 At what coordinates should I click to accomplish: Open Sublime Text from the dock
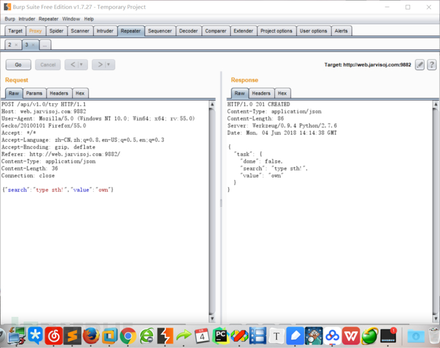pyautogui.click(x=72, y=335)
